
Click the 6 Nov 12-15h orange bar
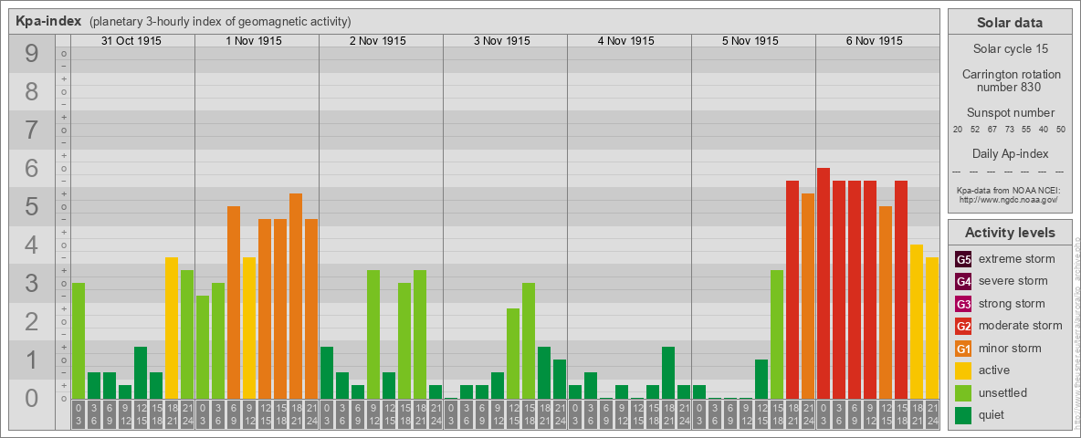(x=886, y=302)
